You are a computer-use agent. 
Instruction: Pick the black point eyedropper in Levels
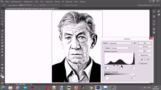(142, 59)
